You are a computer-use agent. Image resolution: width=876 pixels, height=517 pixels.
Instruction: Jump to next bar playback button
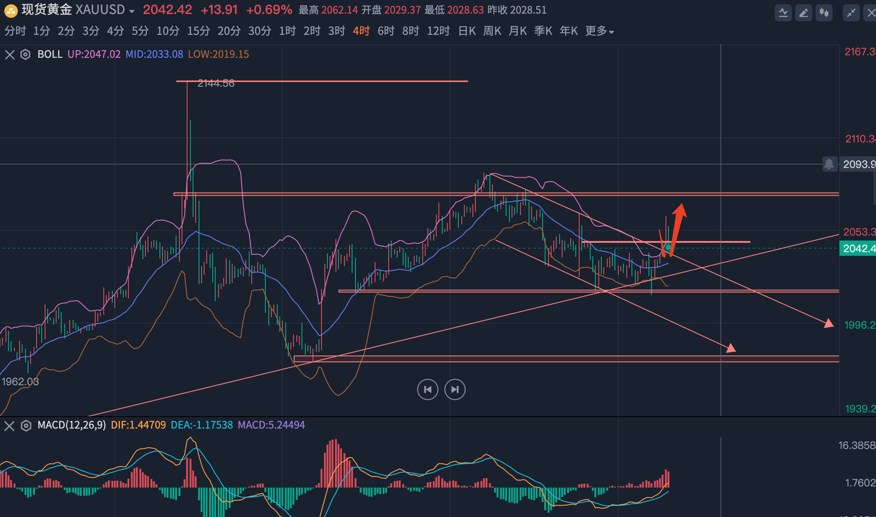(455, 389)
